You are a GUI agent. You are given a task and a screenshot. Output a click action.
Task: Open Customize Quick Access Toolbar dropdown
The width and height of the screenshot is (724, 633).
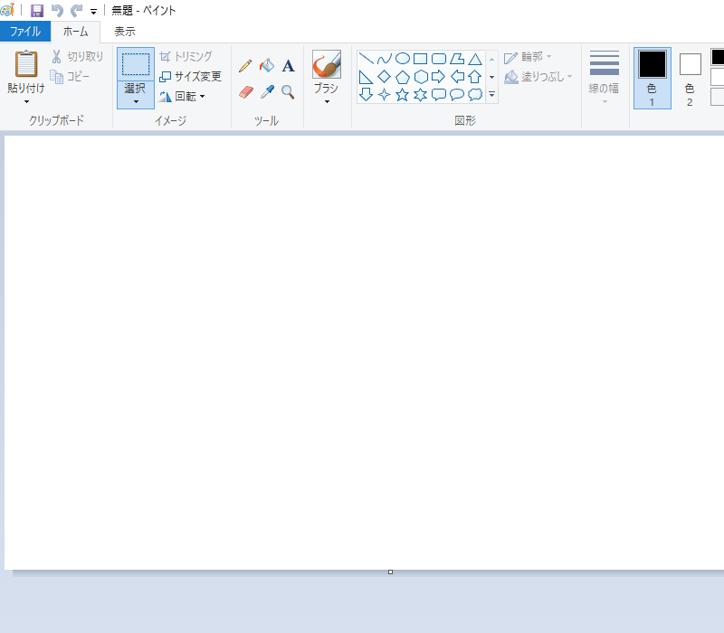coord(94,12)
